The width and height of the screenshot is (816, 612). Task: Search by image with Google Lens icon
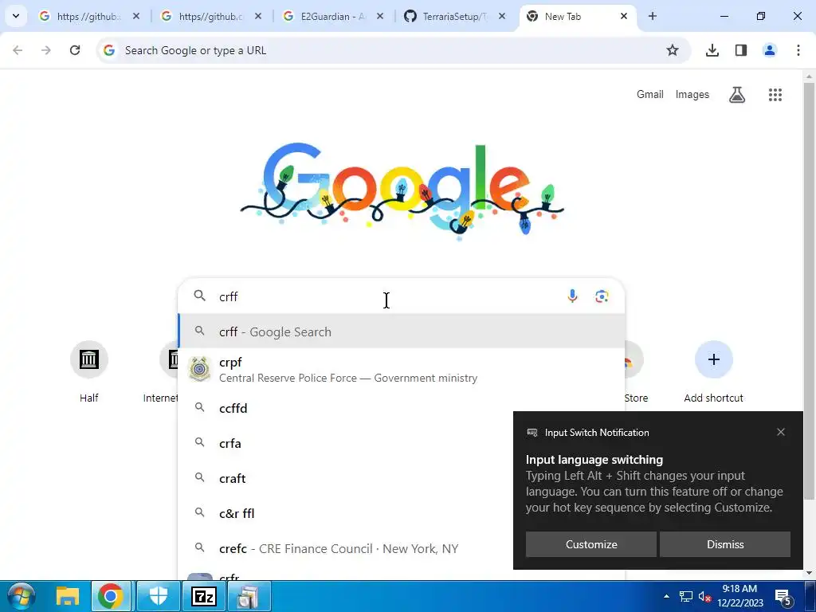click(x=602, y=296)
